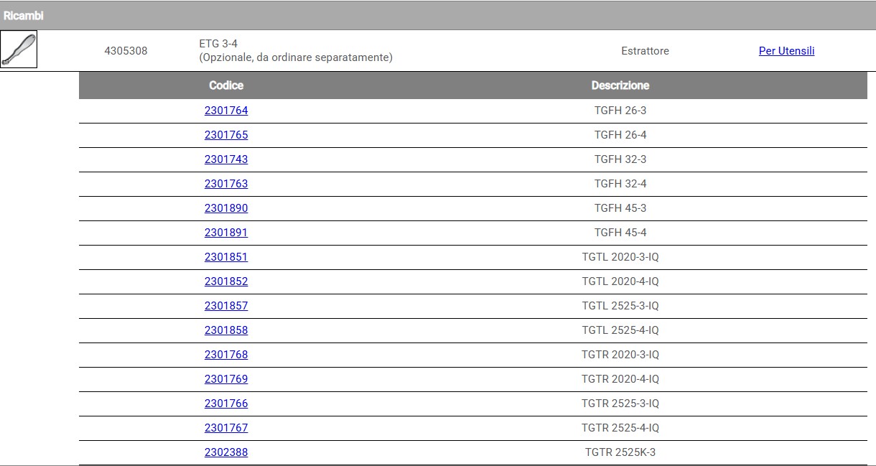Click the Descrizione column header

(x=620, y=85)
